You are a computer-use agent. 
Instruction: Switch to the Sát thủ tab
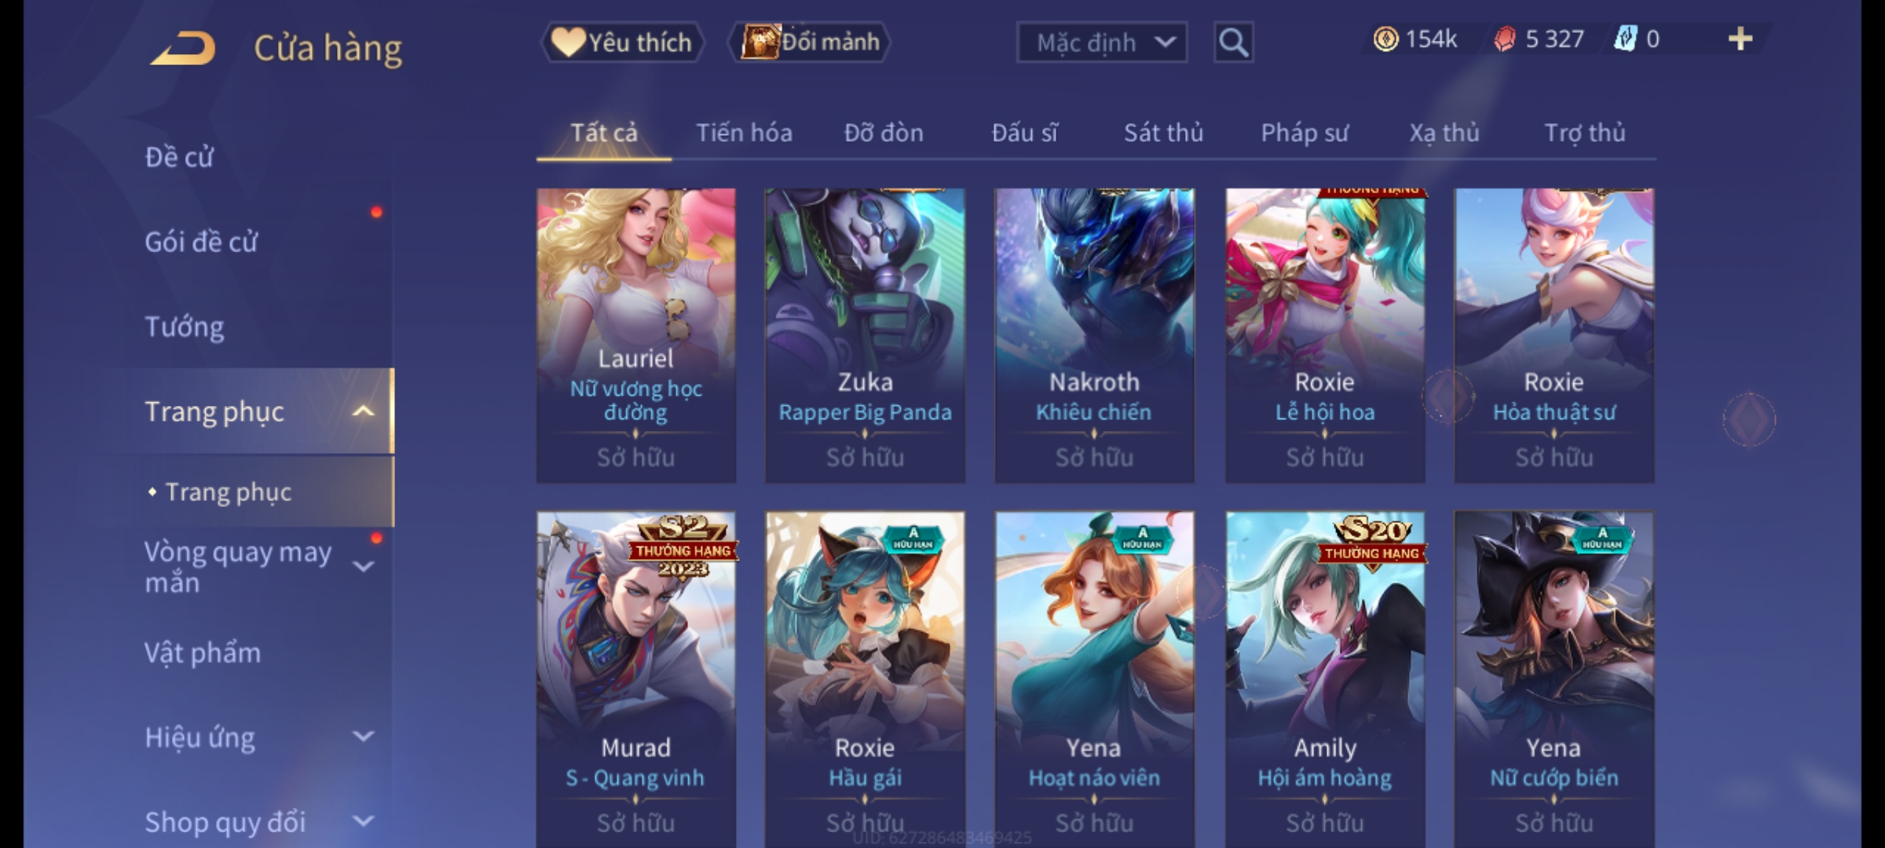pyautogui.click(x=1163, y=133)
